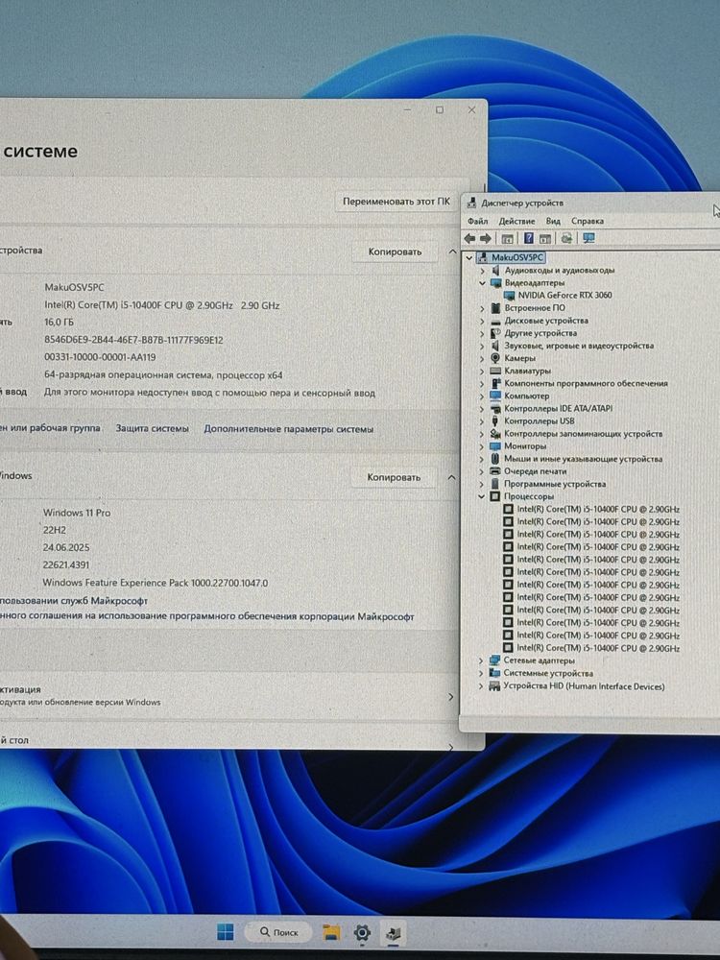
Task: Click the update driver toolbar icon
Action: tap(566, 238)
